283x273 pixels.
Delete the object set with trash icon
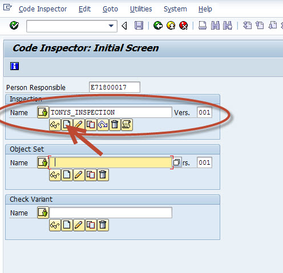103,175
